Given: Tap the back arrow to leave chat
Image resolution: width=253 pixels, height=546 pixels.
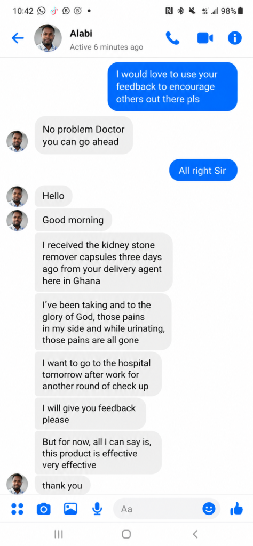Looking at the screenshot, I should pos(18,38).
